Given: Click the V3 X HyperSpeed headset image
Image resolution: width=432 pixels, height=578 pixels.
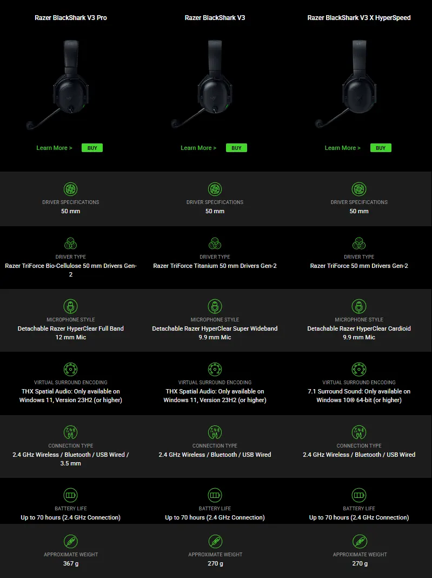Looking at the screenshot, I should click(347, 85).
